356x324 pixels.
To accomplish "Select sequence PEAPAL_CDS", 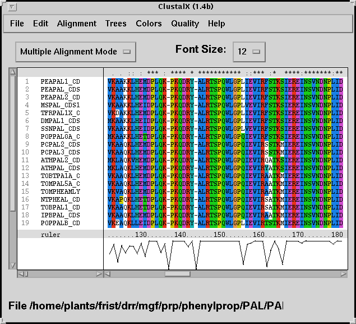I will 60,89.
